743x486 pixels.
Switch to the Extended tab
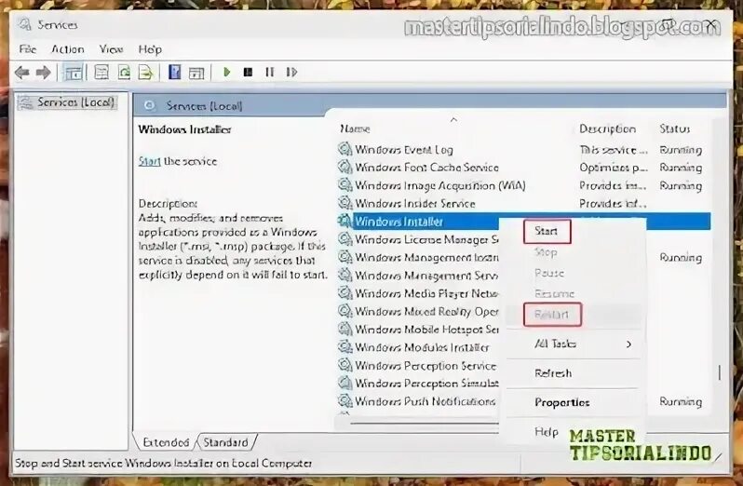[x=166, y=442]
